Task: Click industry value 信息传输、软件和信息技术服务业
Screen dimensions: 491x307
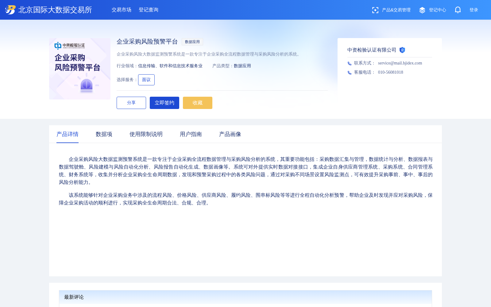Action: coord(170,66)
